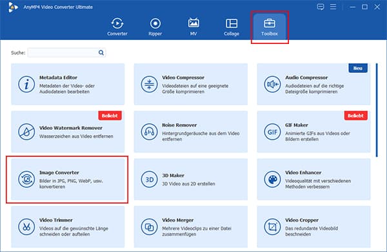
Task: Open Video Watermark Remover title
Action: pos(71,128)
